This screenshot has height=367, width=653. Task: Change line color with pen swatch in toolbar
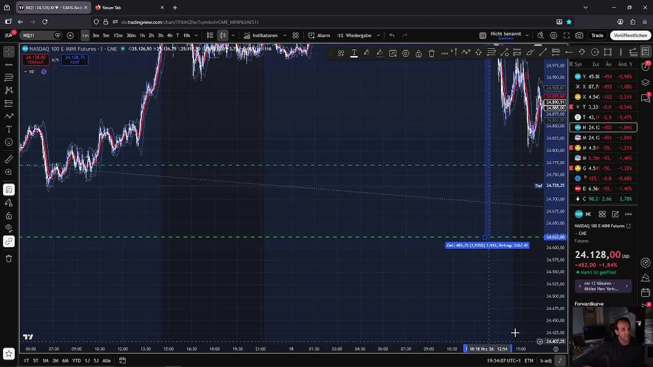coord(366,53)
